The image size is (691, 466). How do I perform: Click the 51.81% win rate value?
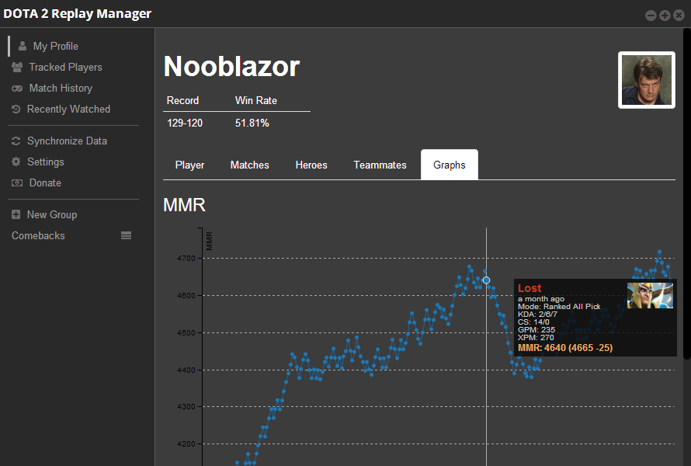pos(252,123)
